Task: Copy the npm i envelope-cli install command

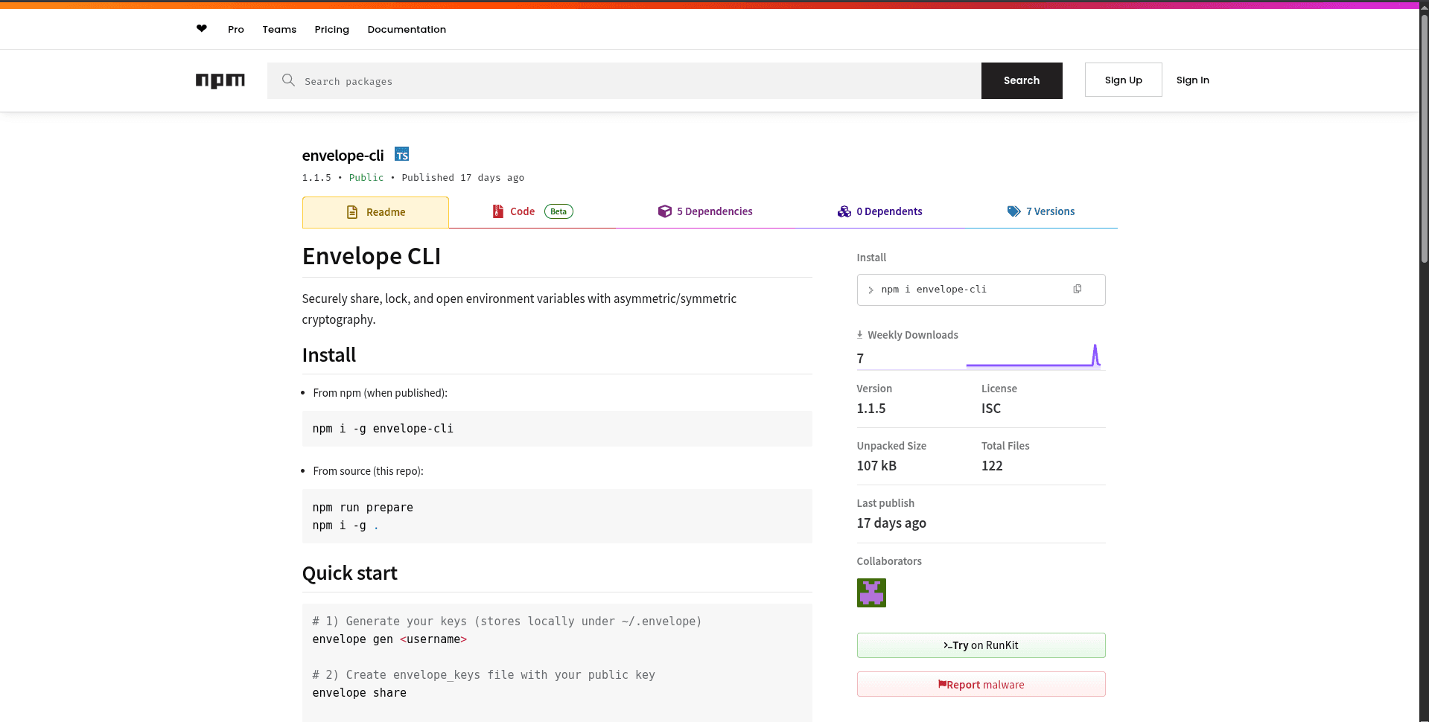Action: tap(1078, 290)
